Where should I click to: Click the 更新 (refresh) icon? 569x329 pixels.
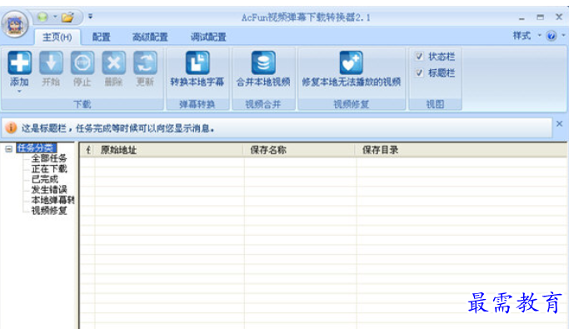point(145,63)
